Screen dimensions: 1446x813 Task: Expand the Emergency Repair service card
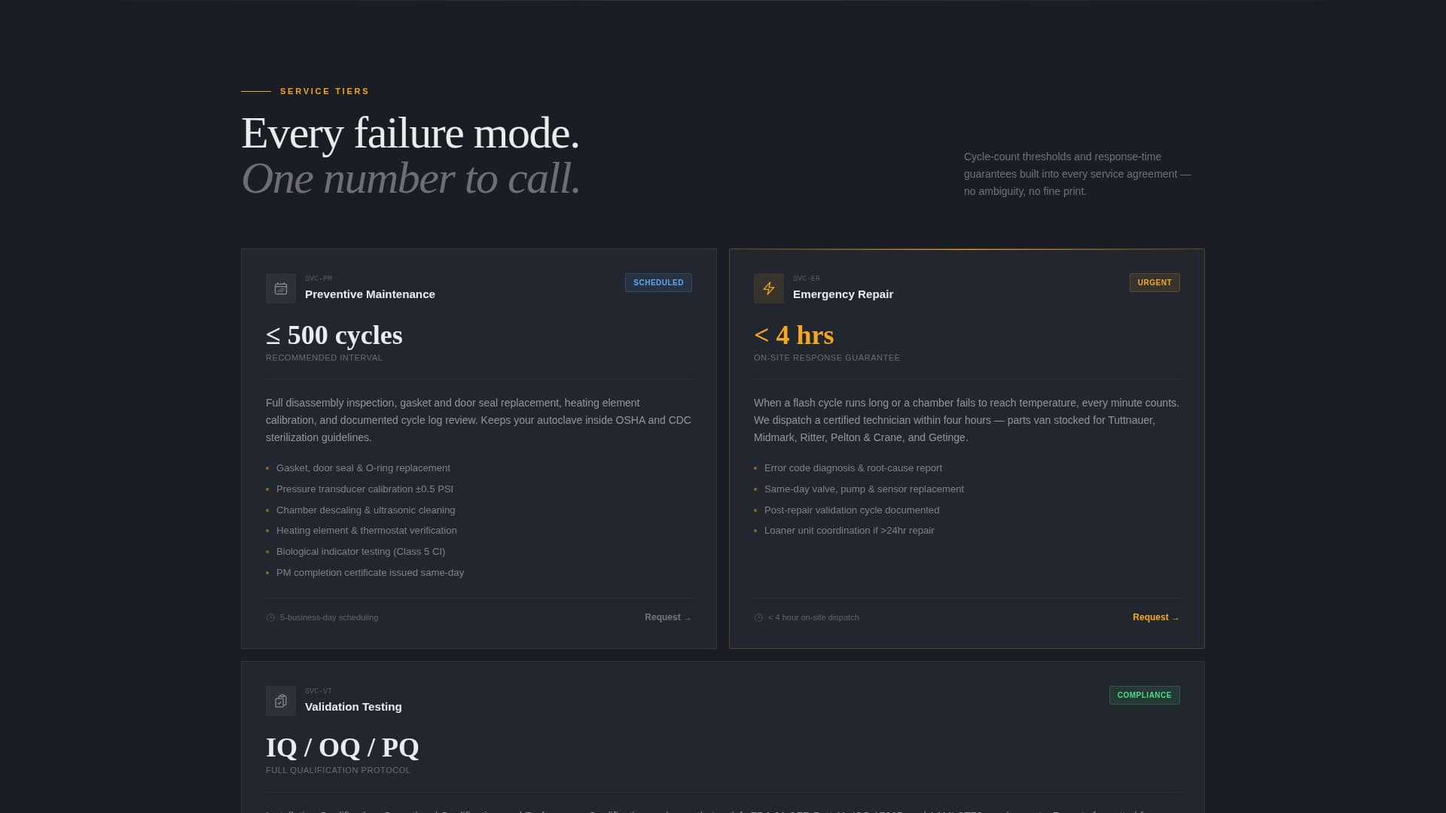tap(966, 448)
